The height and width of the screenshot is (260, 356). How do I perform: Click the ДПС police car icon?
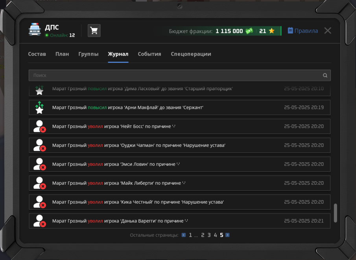click(35, 29)
